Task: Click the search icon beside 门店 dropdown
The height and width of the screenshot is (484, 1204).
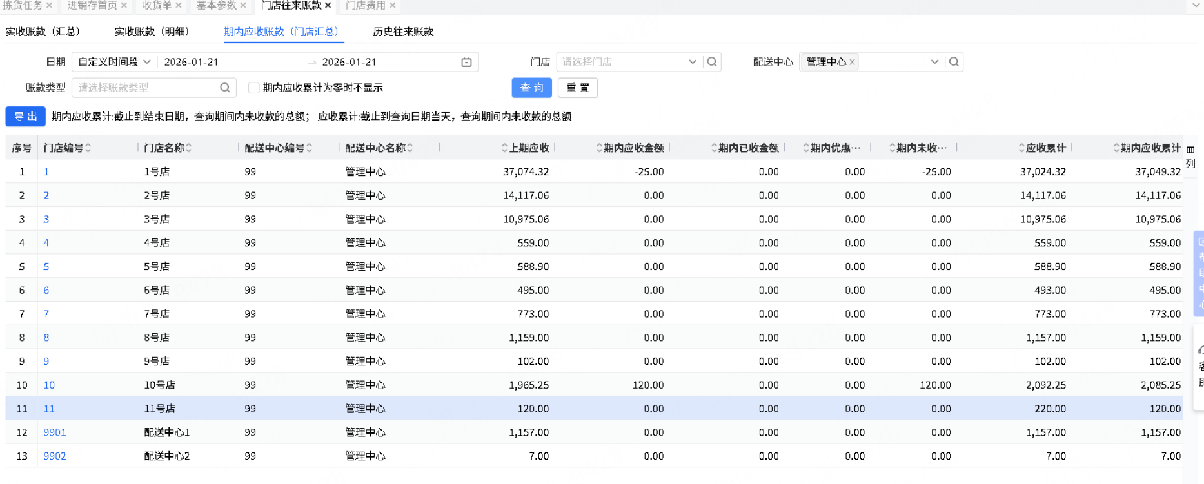Action: coord(712,62)
